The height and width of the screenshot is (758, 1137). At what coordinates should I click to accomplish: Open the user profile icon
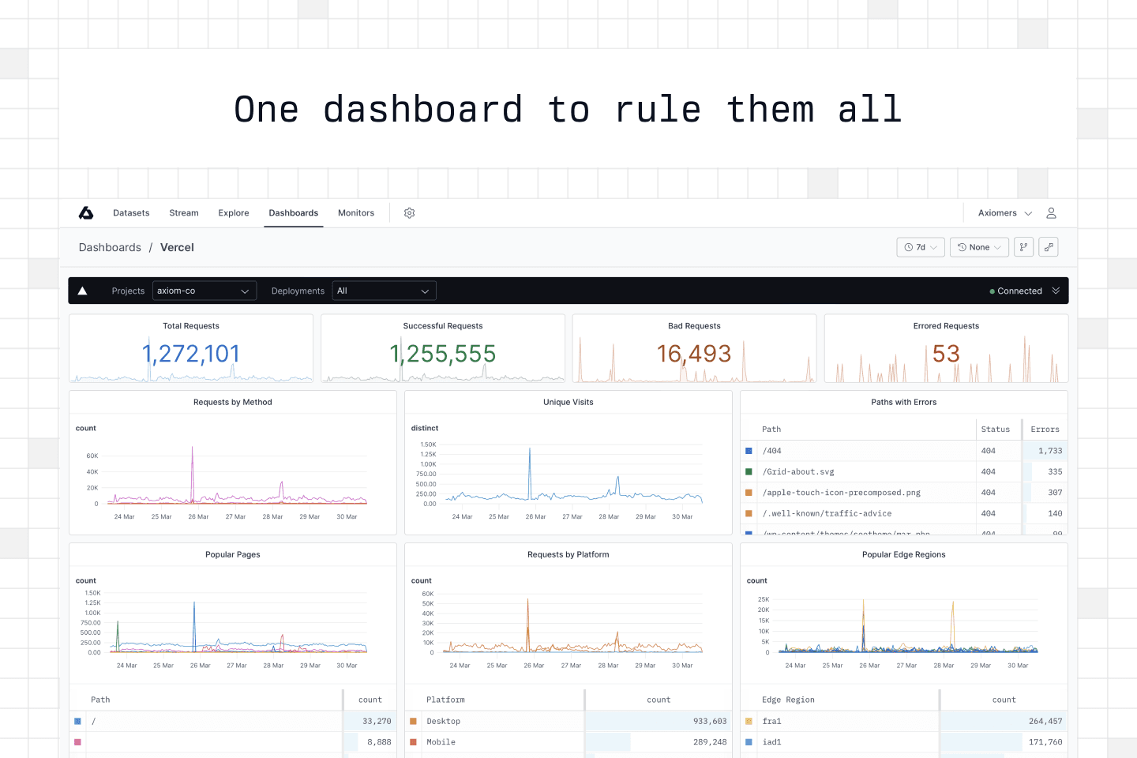[1051, 213]
